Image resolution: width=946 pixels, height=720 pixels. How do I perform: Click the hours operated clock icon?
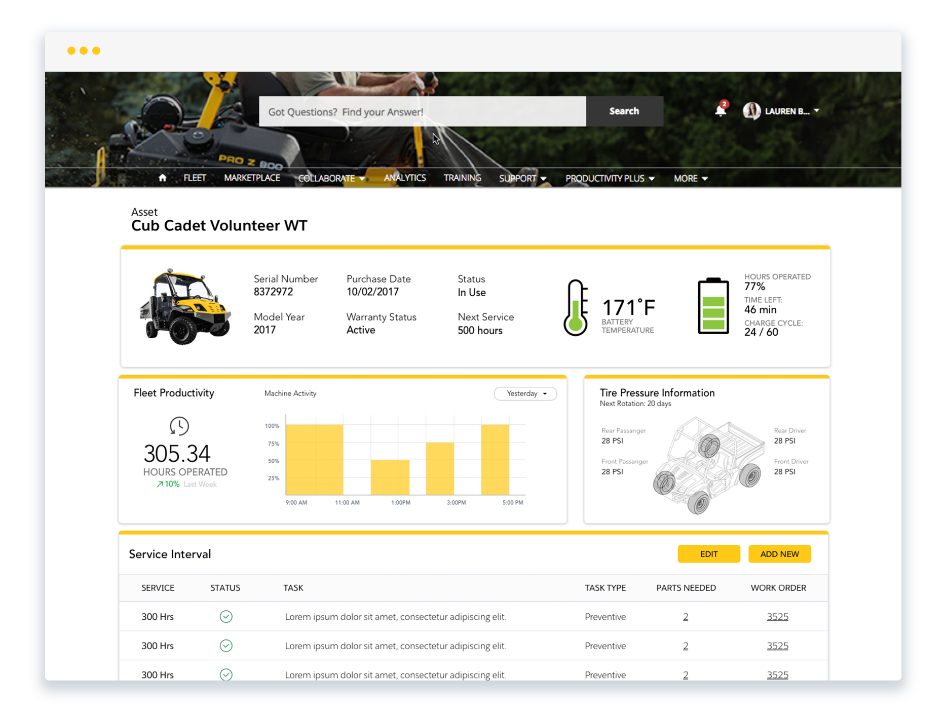point(179,426)
